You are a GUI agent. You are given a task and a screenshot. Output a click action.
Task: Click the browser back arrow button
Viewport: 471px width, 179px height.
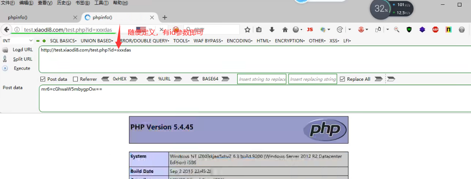click(x=6, y=30)
